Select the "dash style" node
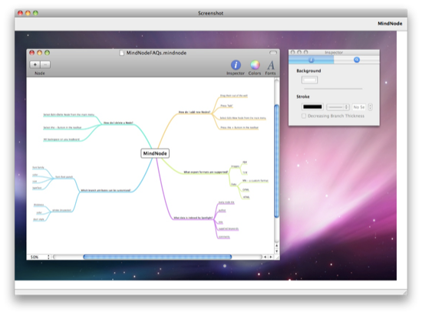This screenshot has height=315, width=422. (x=38, y=219)
